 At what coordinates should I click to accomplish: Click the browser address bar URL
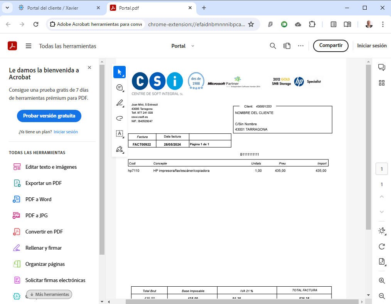tap(197, 24)
